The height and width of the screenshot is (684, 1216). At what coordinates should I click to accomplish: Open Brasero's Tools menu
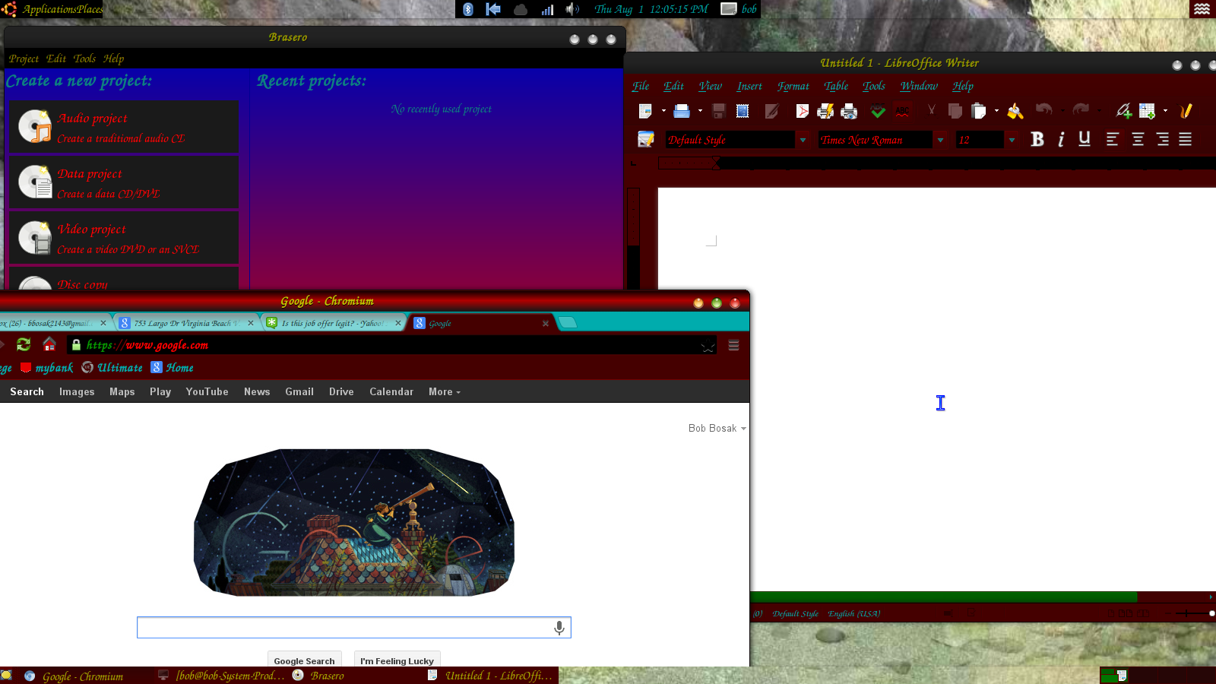pos(84,59)
